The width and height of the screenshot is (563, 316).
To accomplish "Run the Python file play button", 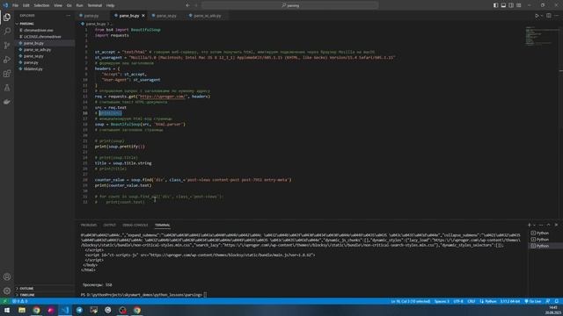I will click(537, 16).
